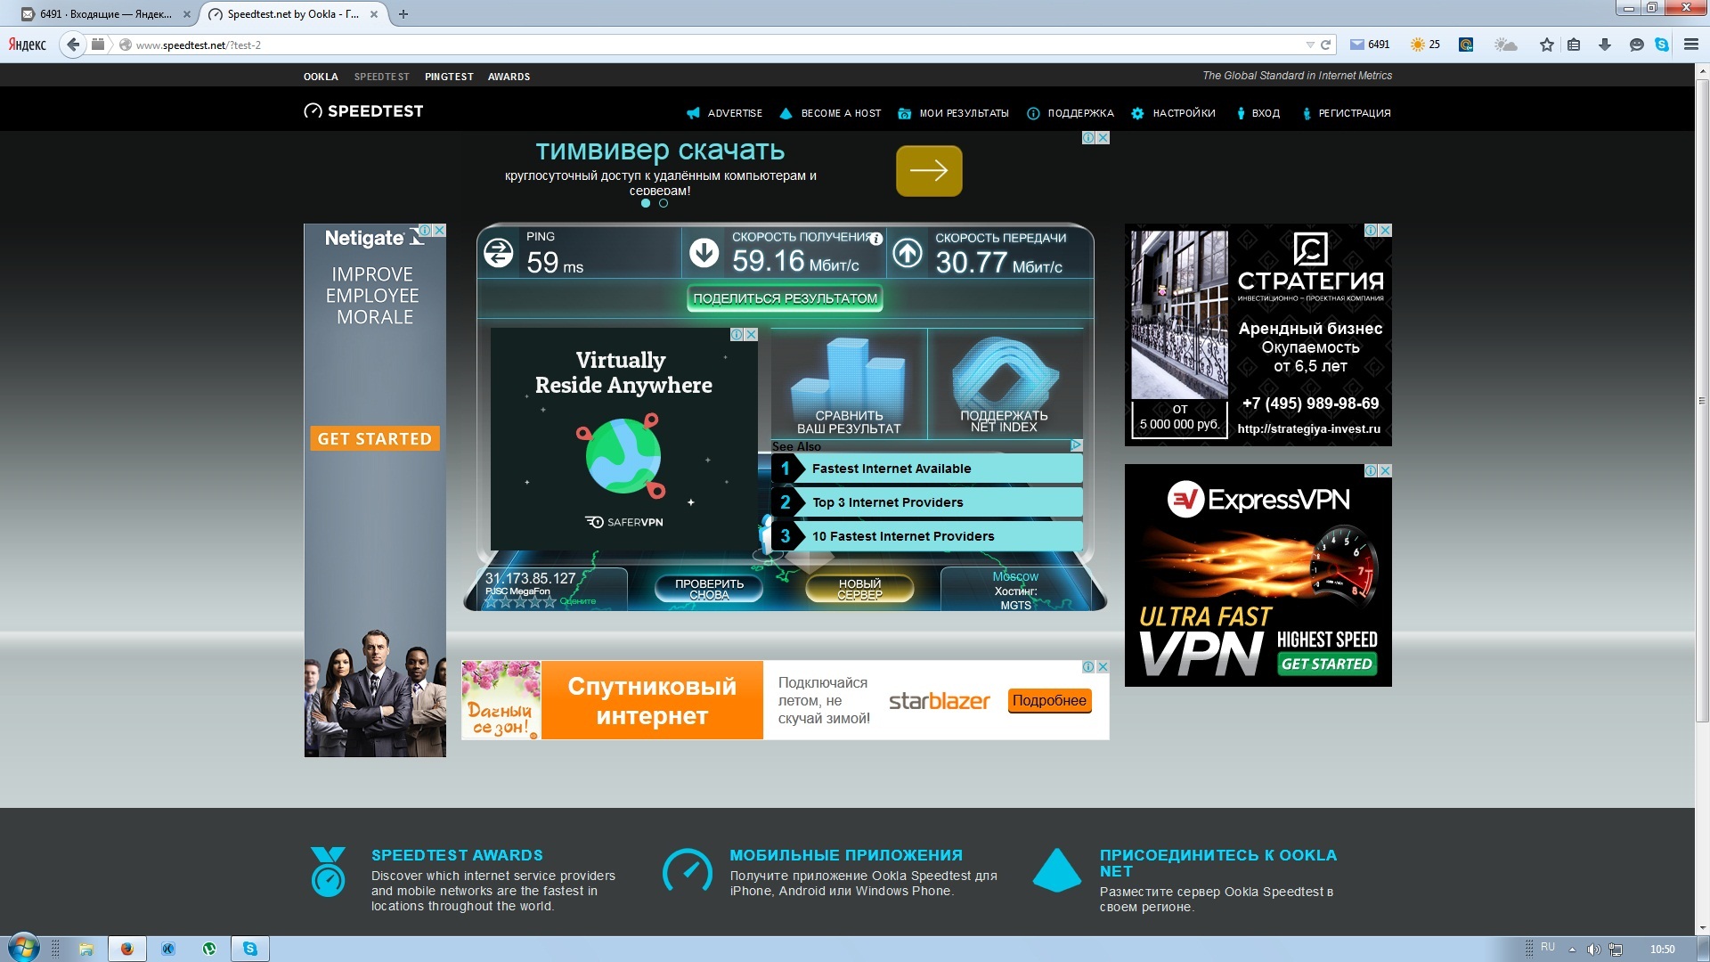Open the bookmarks list toolbar icon
The height and width of the screenshot is (962, 1710).
coord(1574,45)
